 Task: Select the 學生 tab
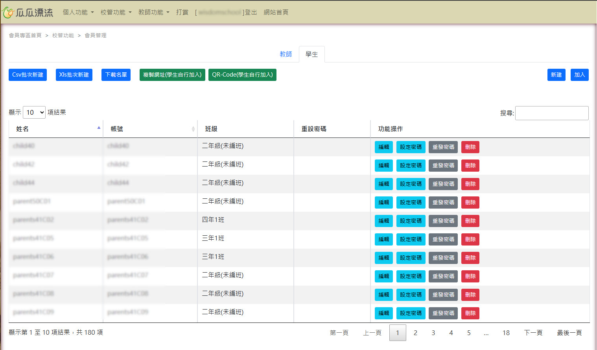coord(311,54)
